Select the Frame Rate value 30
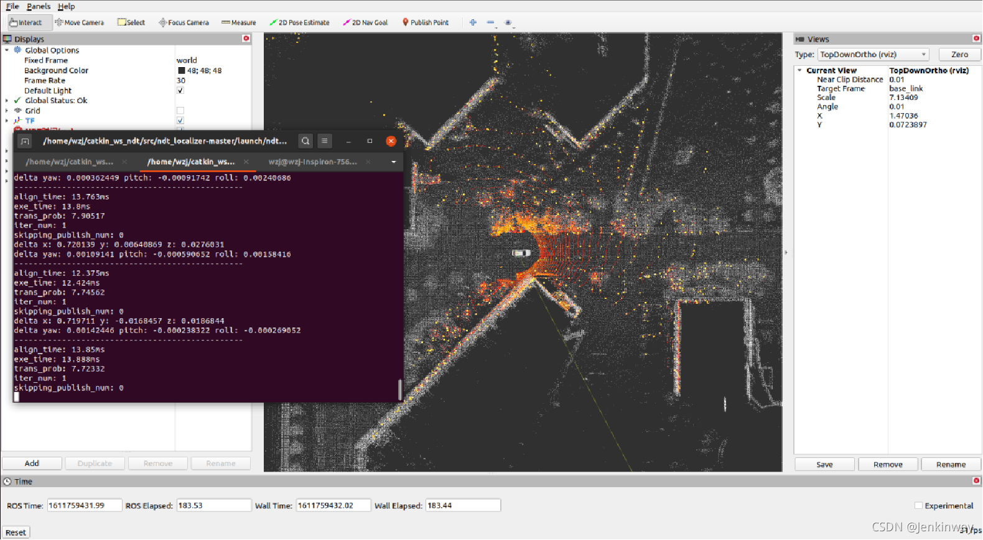This screenshot has width=983, height=540. click(x=181, y=80)
